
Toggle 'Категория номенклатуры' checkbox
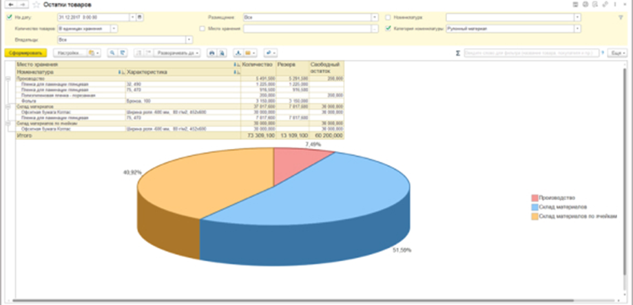coord(388,29)
